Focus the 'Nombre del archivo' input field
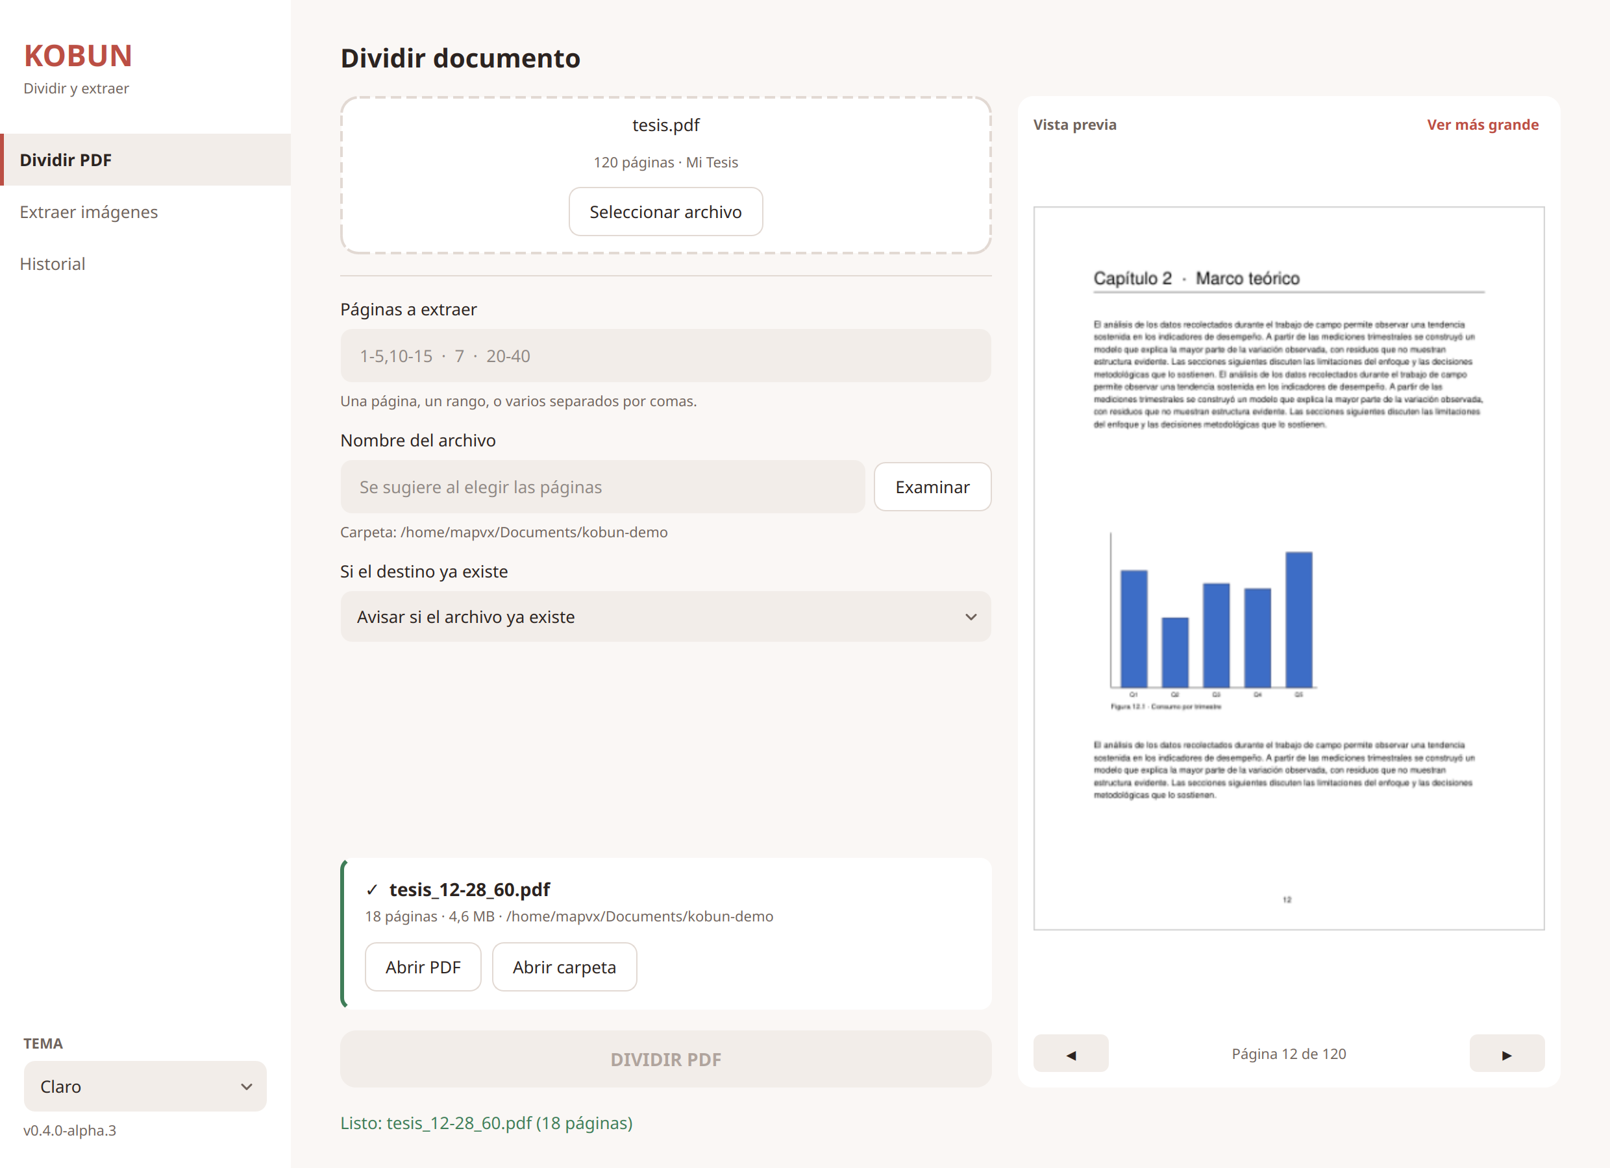1610x1168 pixels. (x=602, y=487)
